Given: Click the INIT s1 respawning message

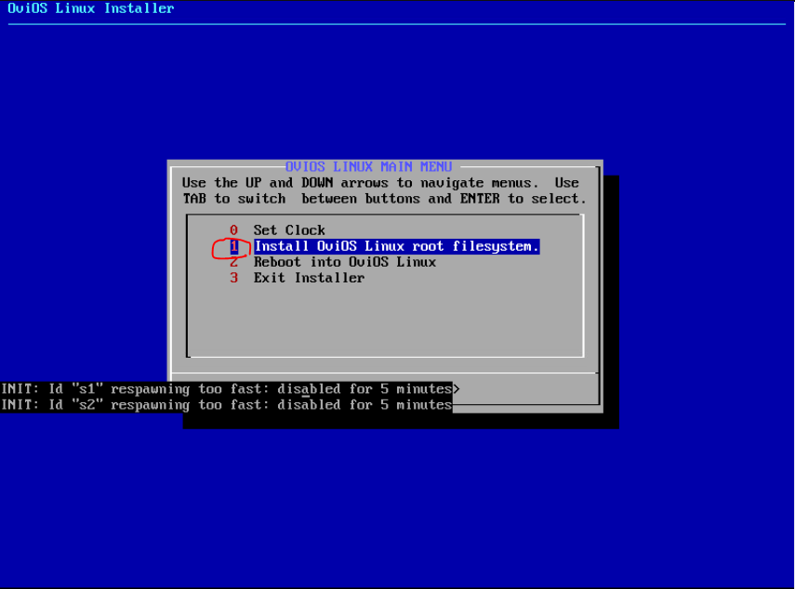Looking at the screenshot, I should 226,389.
